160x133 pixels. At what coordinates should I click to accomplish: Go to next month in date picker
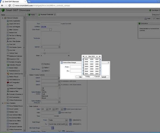coord(97,56)
